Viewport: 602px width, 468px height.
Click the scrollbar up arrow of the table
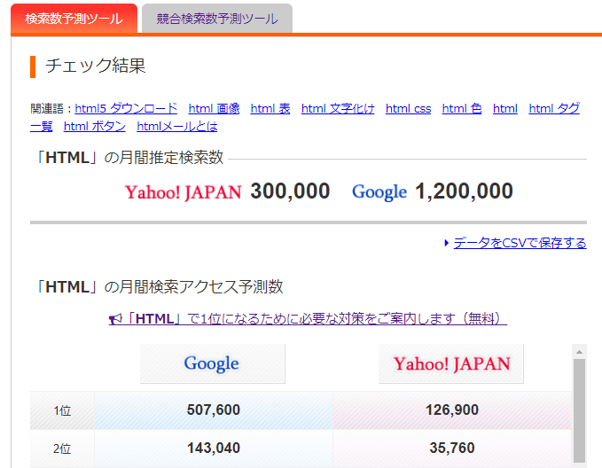click(579, 352)
